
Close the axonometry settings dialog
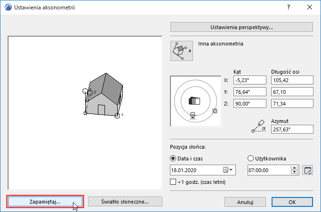pyautogui.click(x=310, y=8)
